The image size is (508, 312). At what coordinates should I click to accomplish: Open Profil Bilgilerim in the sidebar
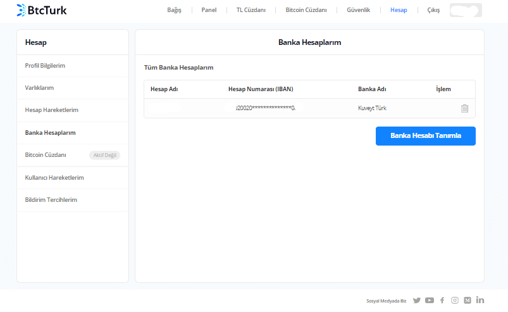coord(45,66)
